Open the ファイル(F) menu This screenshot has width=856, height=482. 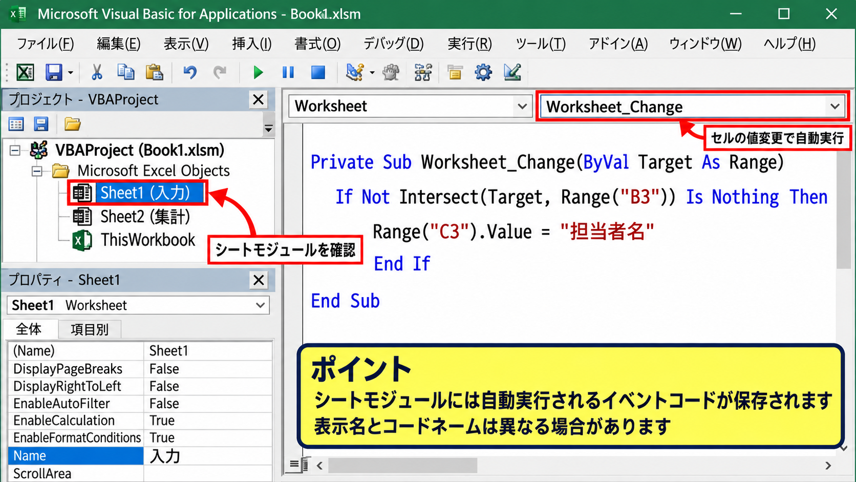tap(45, 44)
